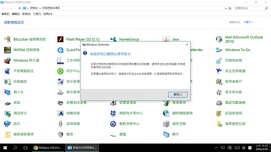Open the Keyboard (鍵盤) icon

pyautogui.click(x=113, y=135)
